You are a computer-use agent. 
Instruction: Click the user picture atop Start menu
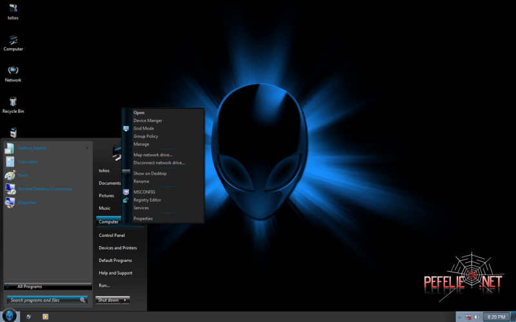(x=117, y=152)
